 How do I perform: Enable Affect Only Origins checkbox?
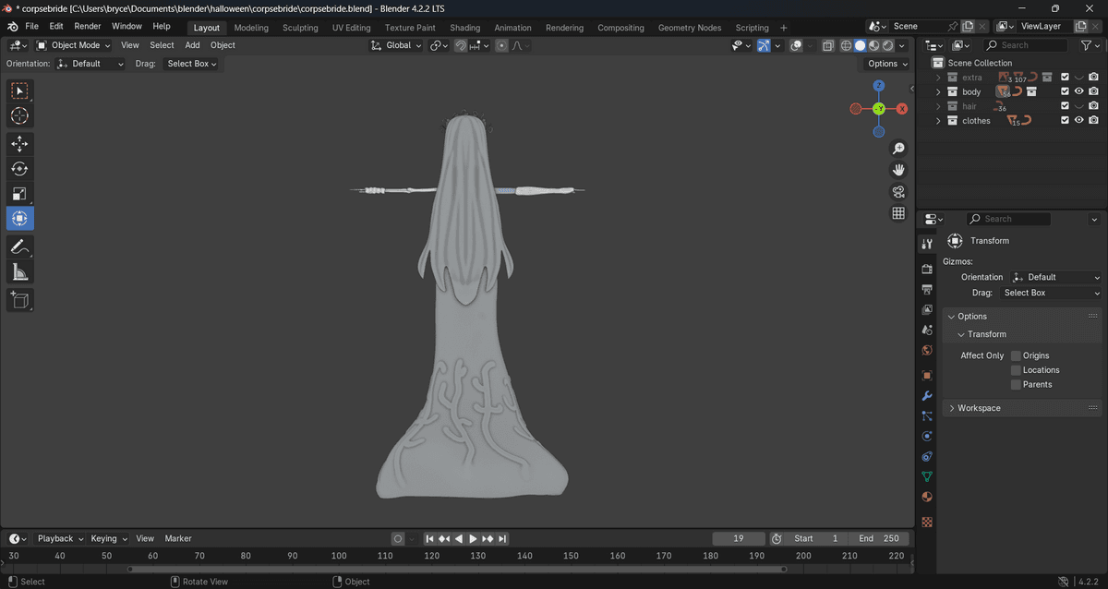click(1016, 355)
